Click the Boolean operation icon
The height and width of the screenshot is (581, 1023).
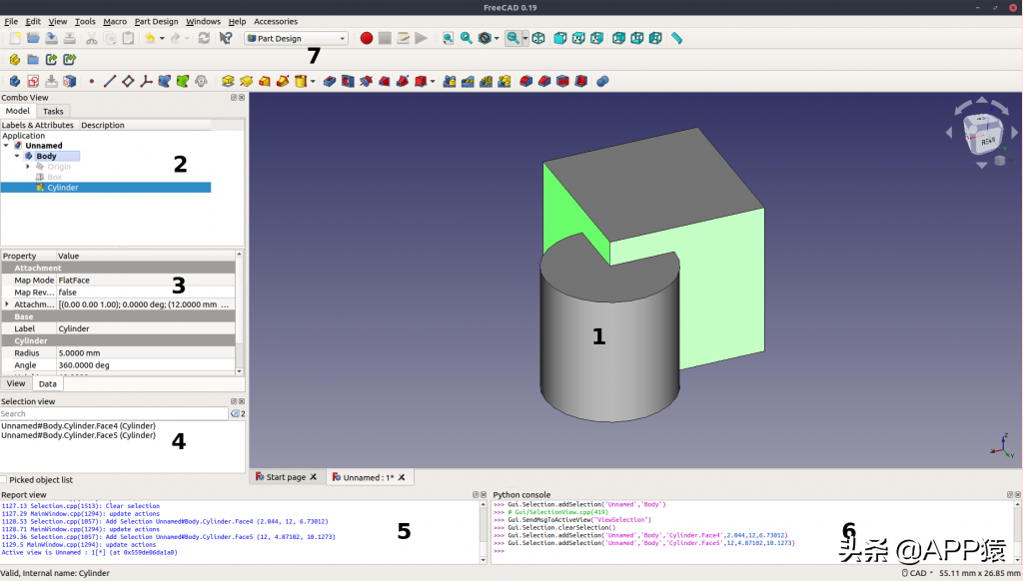tap(602, 81)
